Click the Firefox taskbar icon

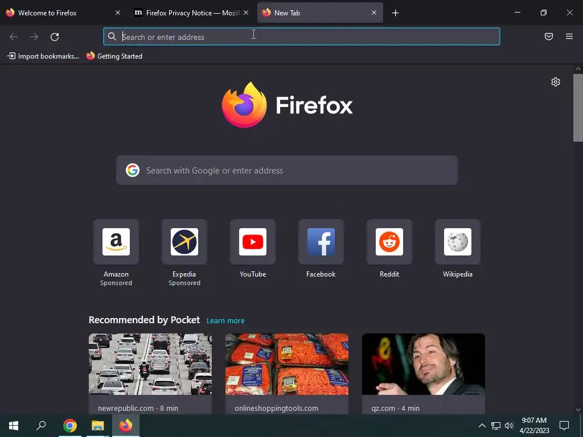[126, 426]
